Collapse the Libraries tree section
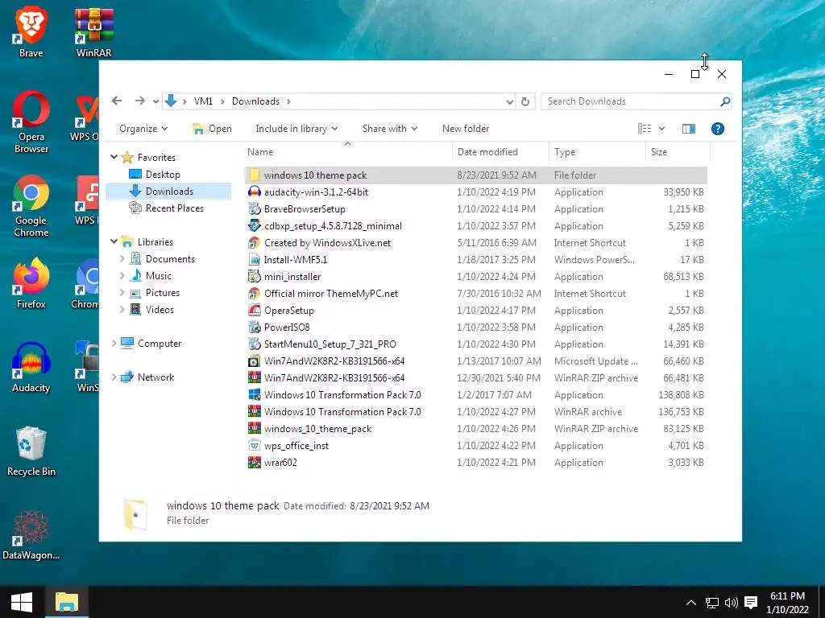The width and height of the screenshot is (825, 618). (x=114, y=241)
